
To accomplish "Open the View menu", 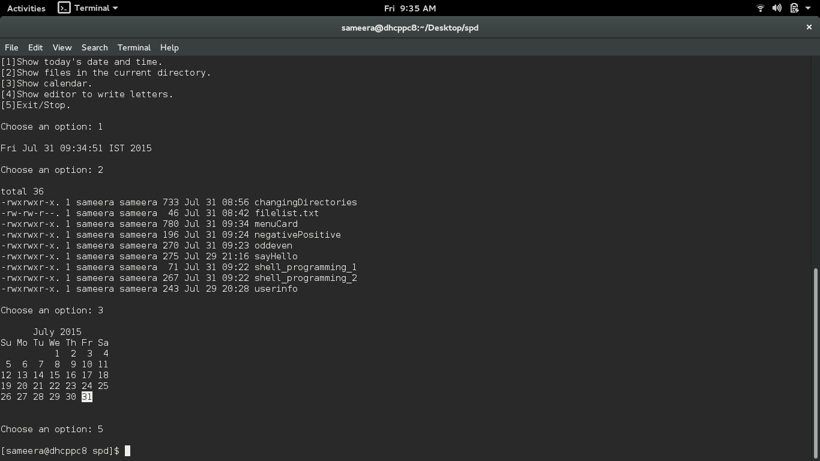I will (x=62, y=47).
